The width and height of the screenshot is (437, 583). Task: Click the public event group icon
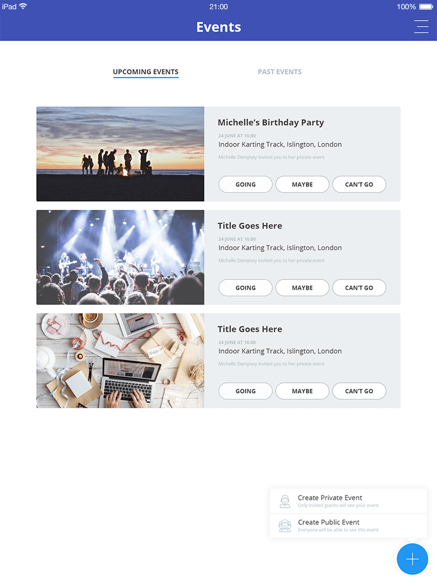(285, 526)
